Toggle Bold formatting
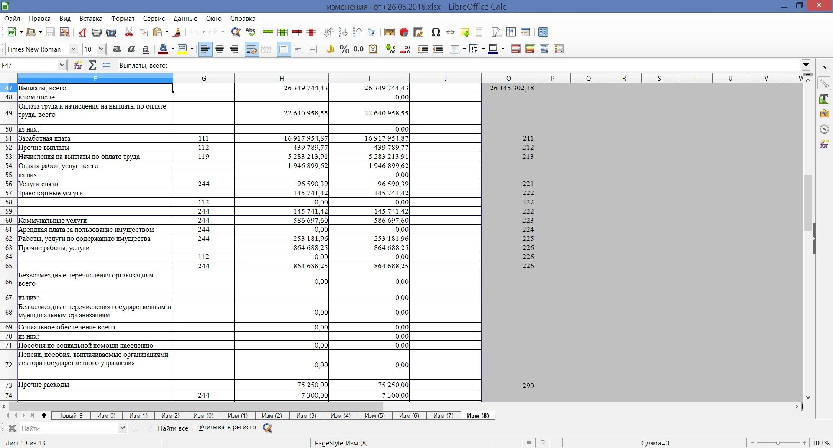The width and height of the screenshot is (833, 448). point(117,49)
